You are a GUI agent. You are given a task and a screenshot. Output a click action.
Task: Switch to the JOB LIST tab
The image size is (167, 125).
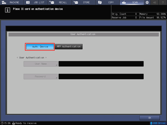36,2
